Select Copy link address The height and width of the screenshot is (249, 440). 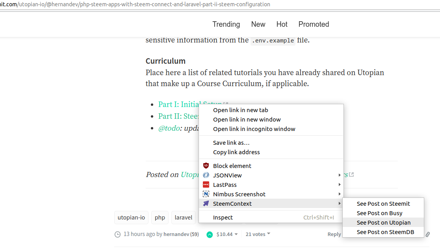coord(236,152)
